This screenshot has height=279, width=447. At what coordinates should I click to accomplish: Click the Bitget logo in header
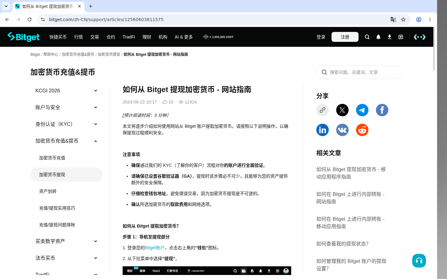click(x=23, y=37)
